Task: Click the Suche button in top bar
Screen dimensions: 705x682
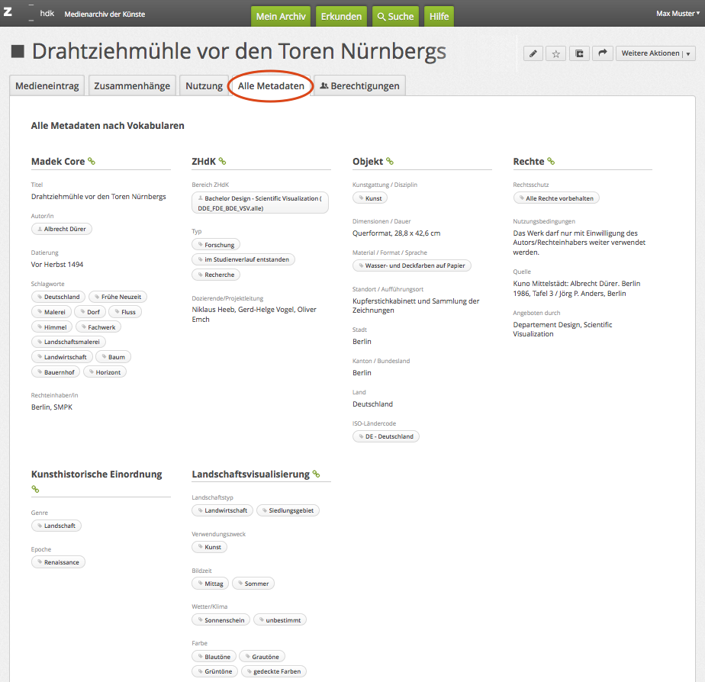Action: coord(394,16)
